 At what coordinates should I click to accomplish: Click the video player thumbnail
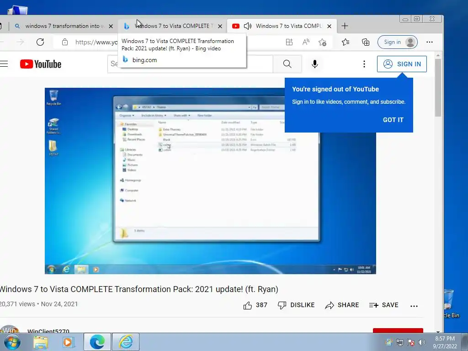point(210,181)
